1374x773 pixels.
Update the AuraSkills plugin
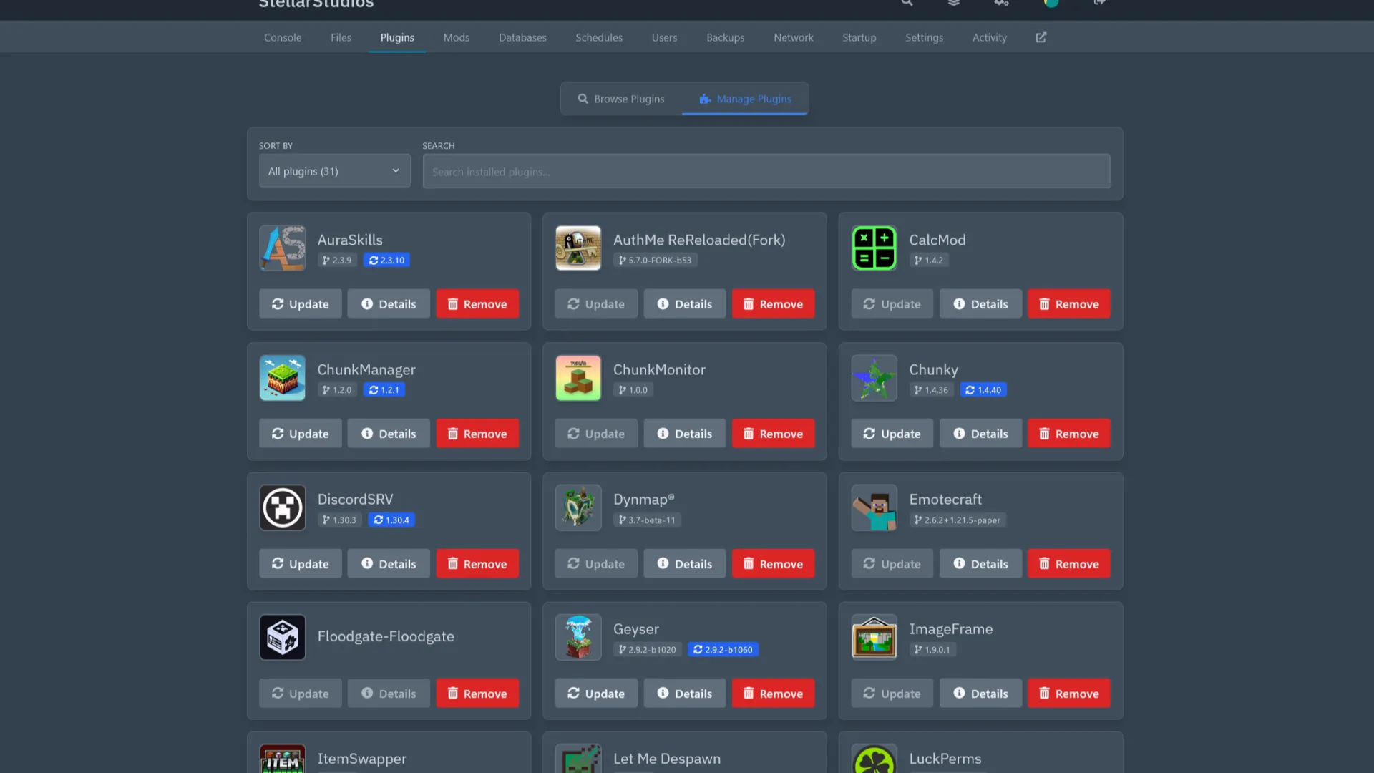(300, 304)
